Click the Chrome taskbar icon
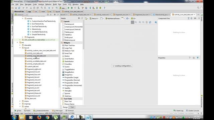The width and height of the screenshot is (214, 120). [x=47, y=117]
